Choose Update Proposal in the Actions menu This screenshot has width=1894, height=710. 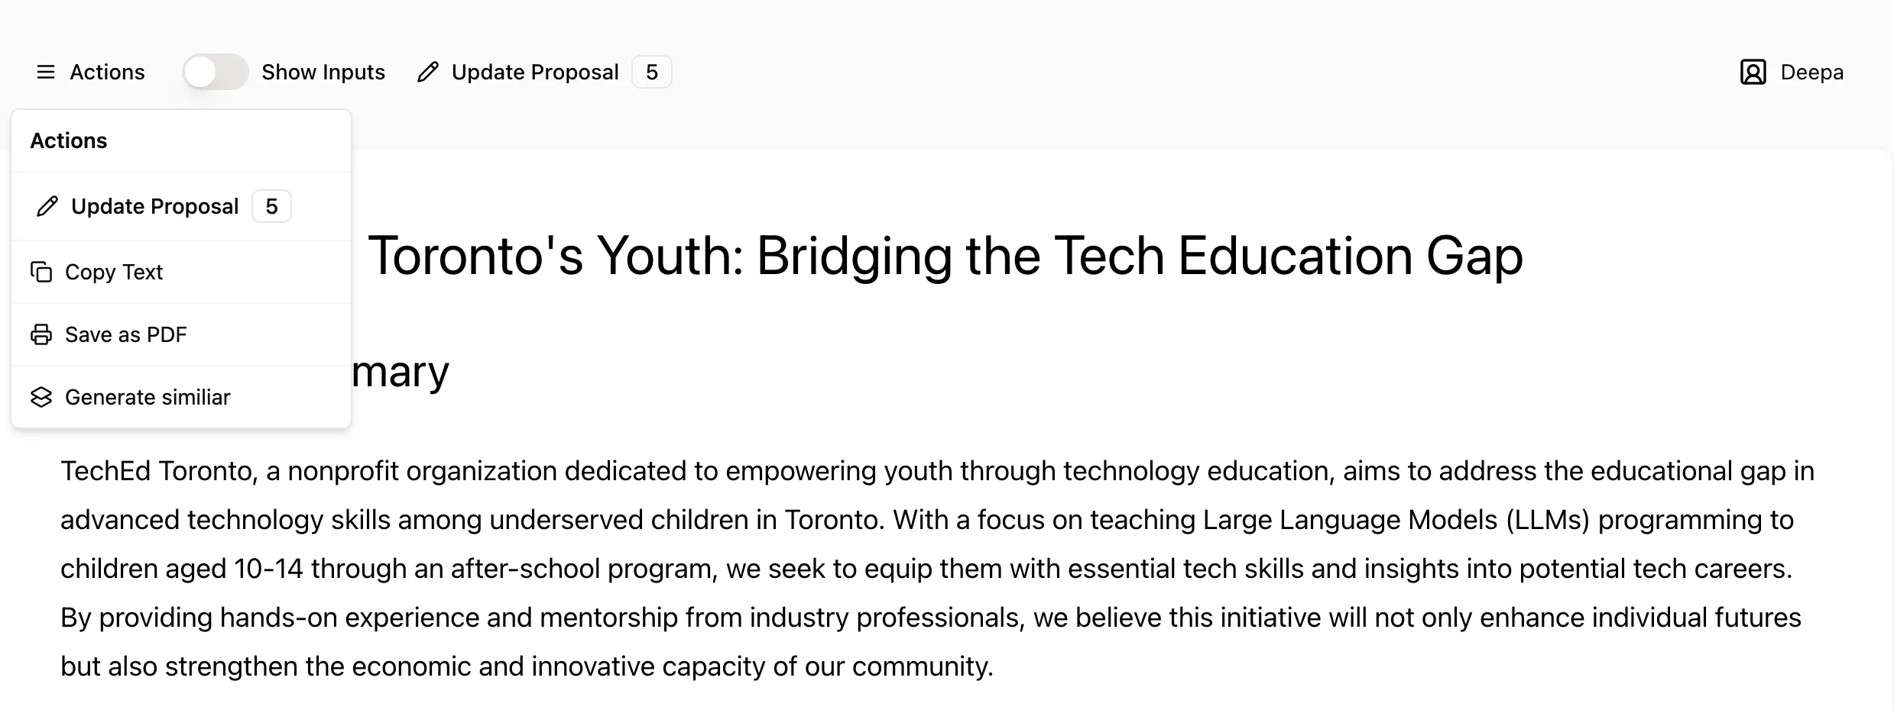(181, 206)
